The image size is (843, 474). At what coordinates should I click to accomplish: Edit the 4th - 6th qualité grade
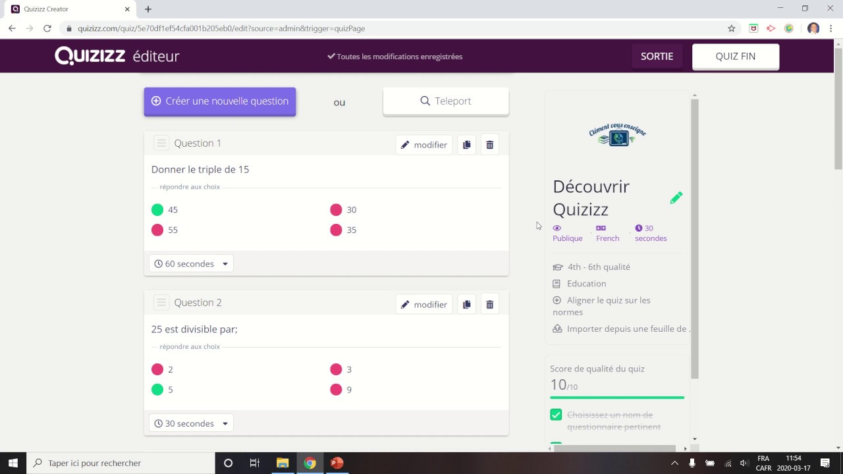coord(591,267)
